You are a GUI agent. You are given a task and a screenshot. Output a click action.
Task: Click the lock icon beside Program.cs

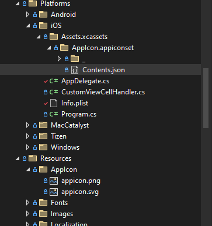pos(46,114)
